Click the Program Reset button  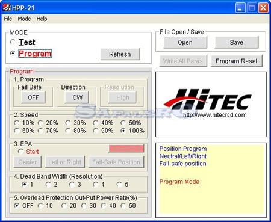coord(237,61)
